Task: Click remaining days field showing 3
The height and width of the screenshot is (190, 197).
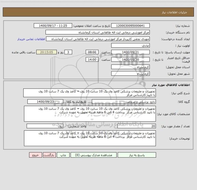Action: (x=68, y=52)
